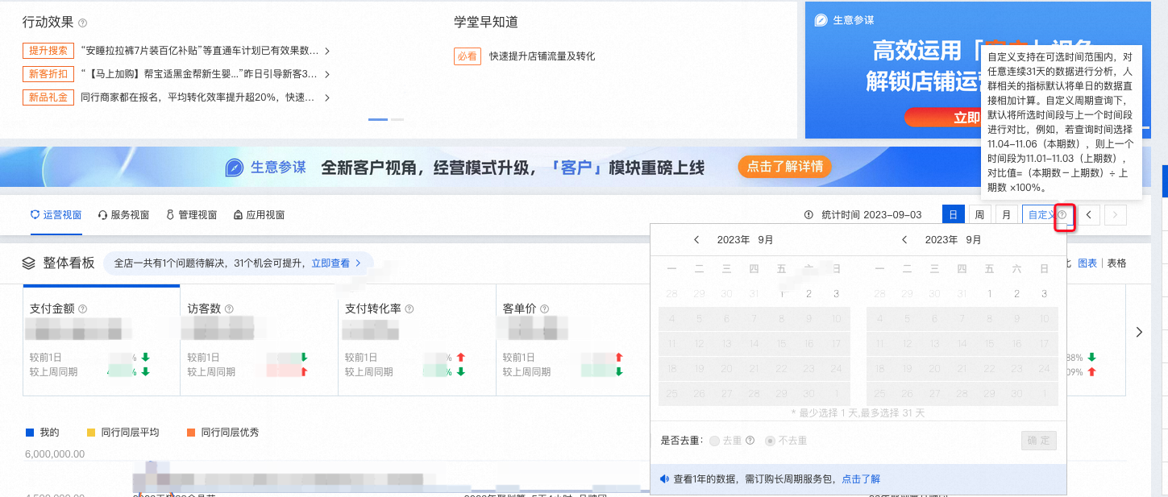Click the 新客折扣 tag
Viewport: 1168px width, 497px height.
tap(48, 74)
